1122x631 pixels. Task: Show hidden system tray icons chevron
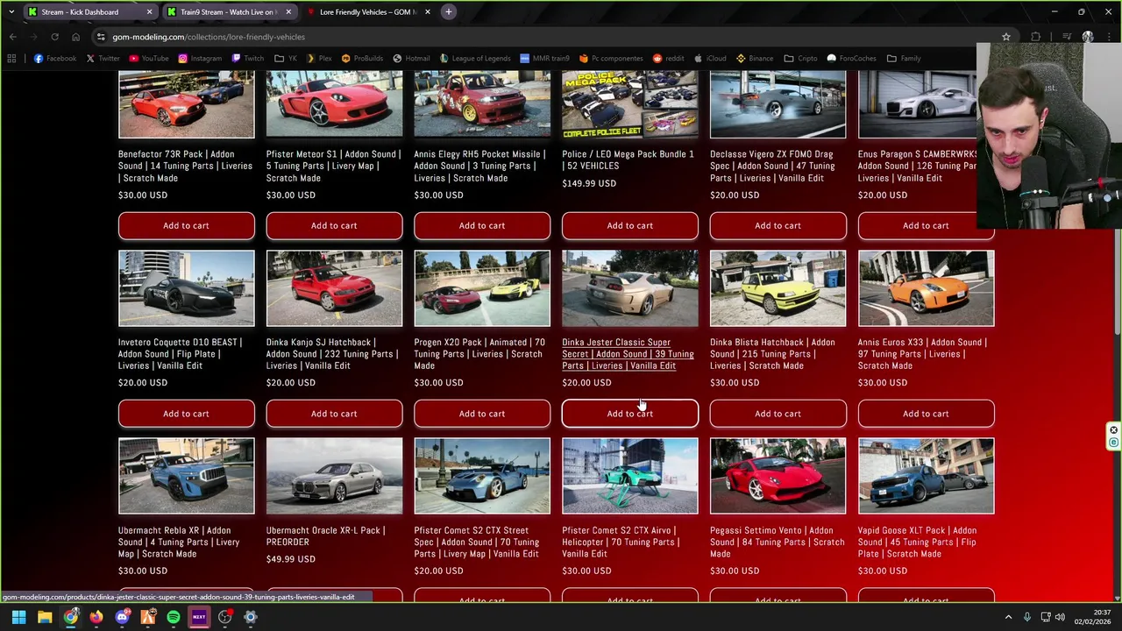1008,617
